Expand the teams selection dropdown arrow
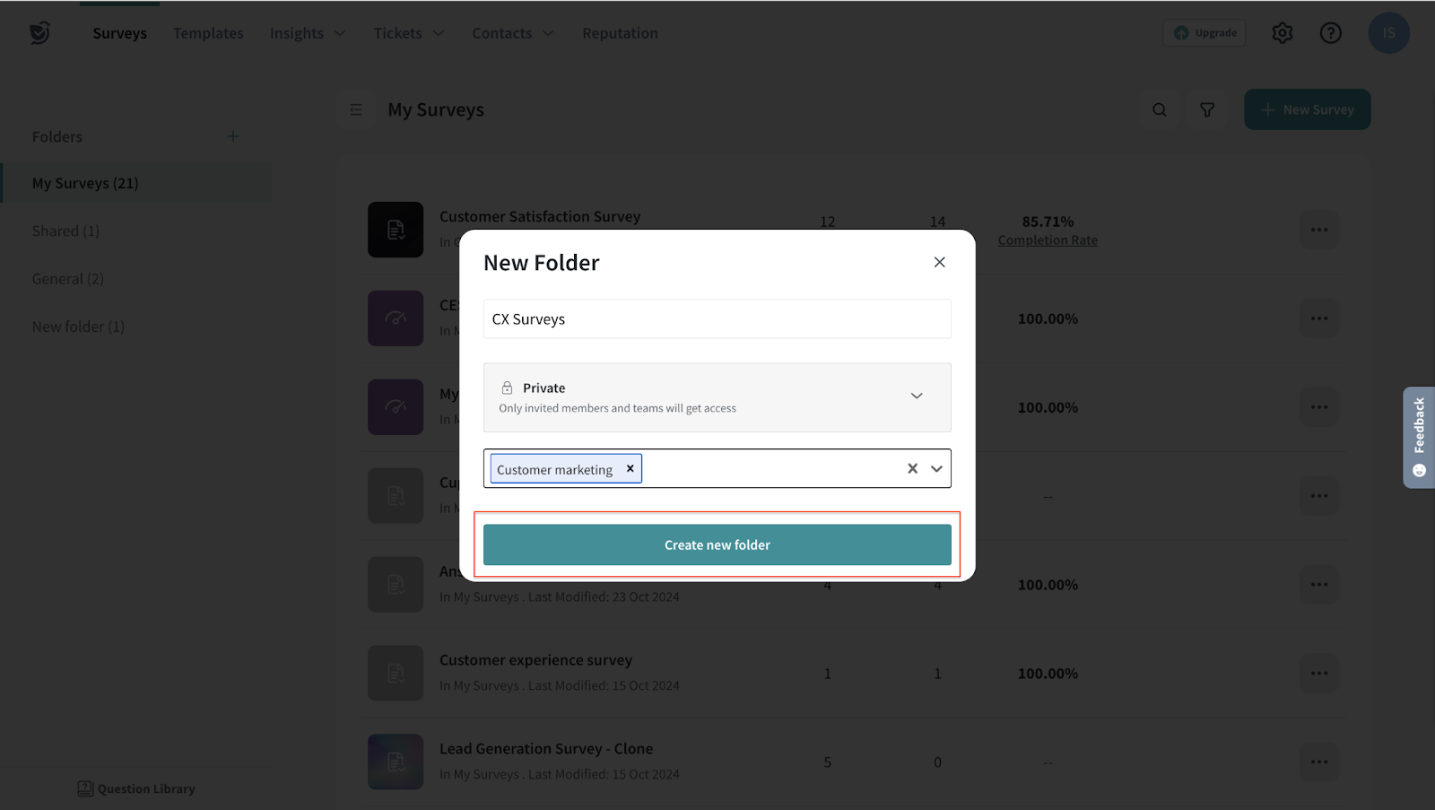 click(x=936, y=468)
